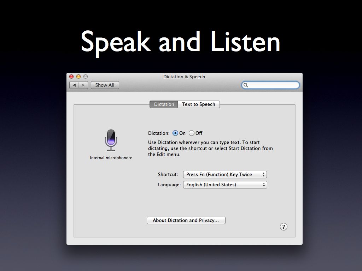
Task: Open the help question mark button
Action: pyautogui.click(x=284, y=227)
